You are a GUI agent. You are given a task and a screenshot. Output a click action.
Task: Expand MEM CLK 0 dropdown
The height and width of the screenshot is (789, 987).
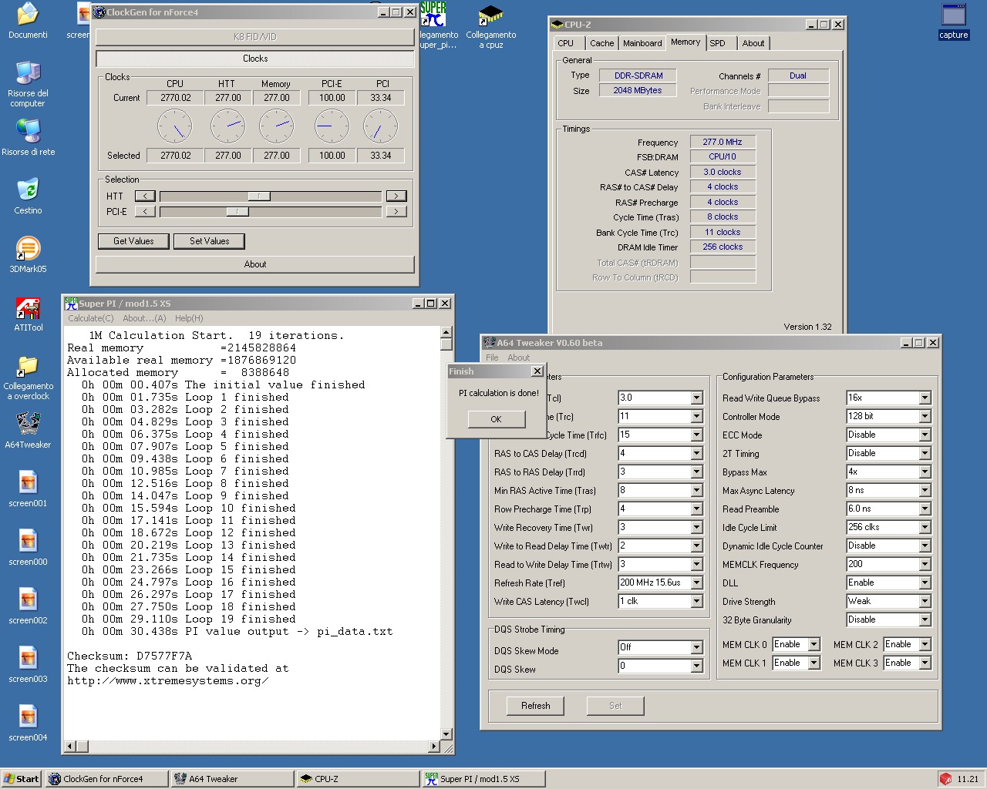click(814, 645)
